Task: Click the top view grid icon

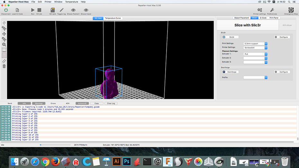Action: coord(4,56)
